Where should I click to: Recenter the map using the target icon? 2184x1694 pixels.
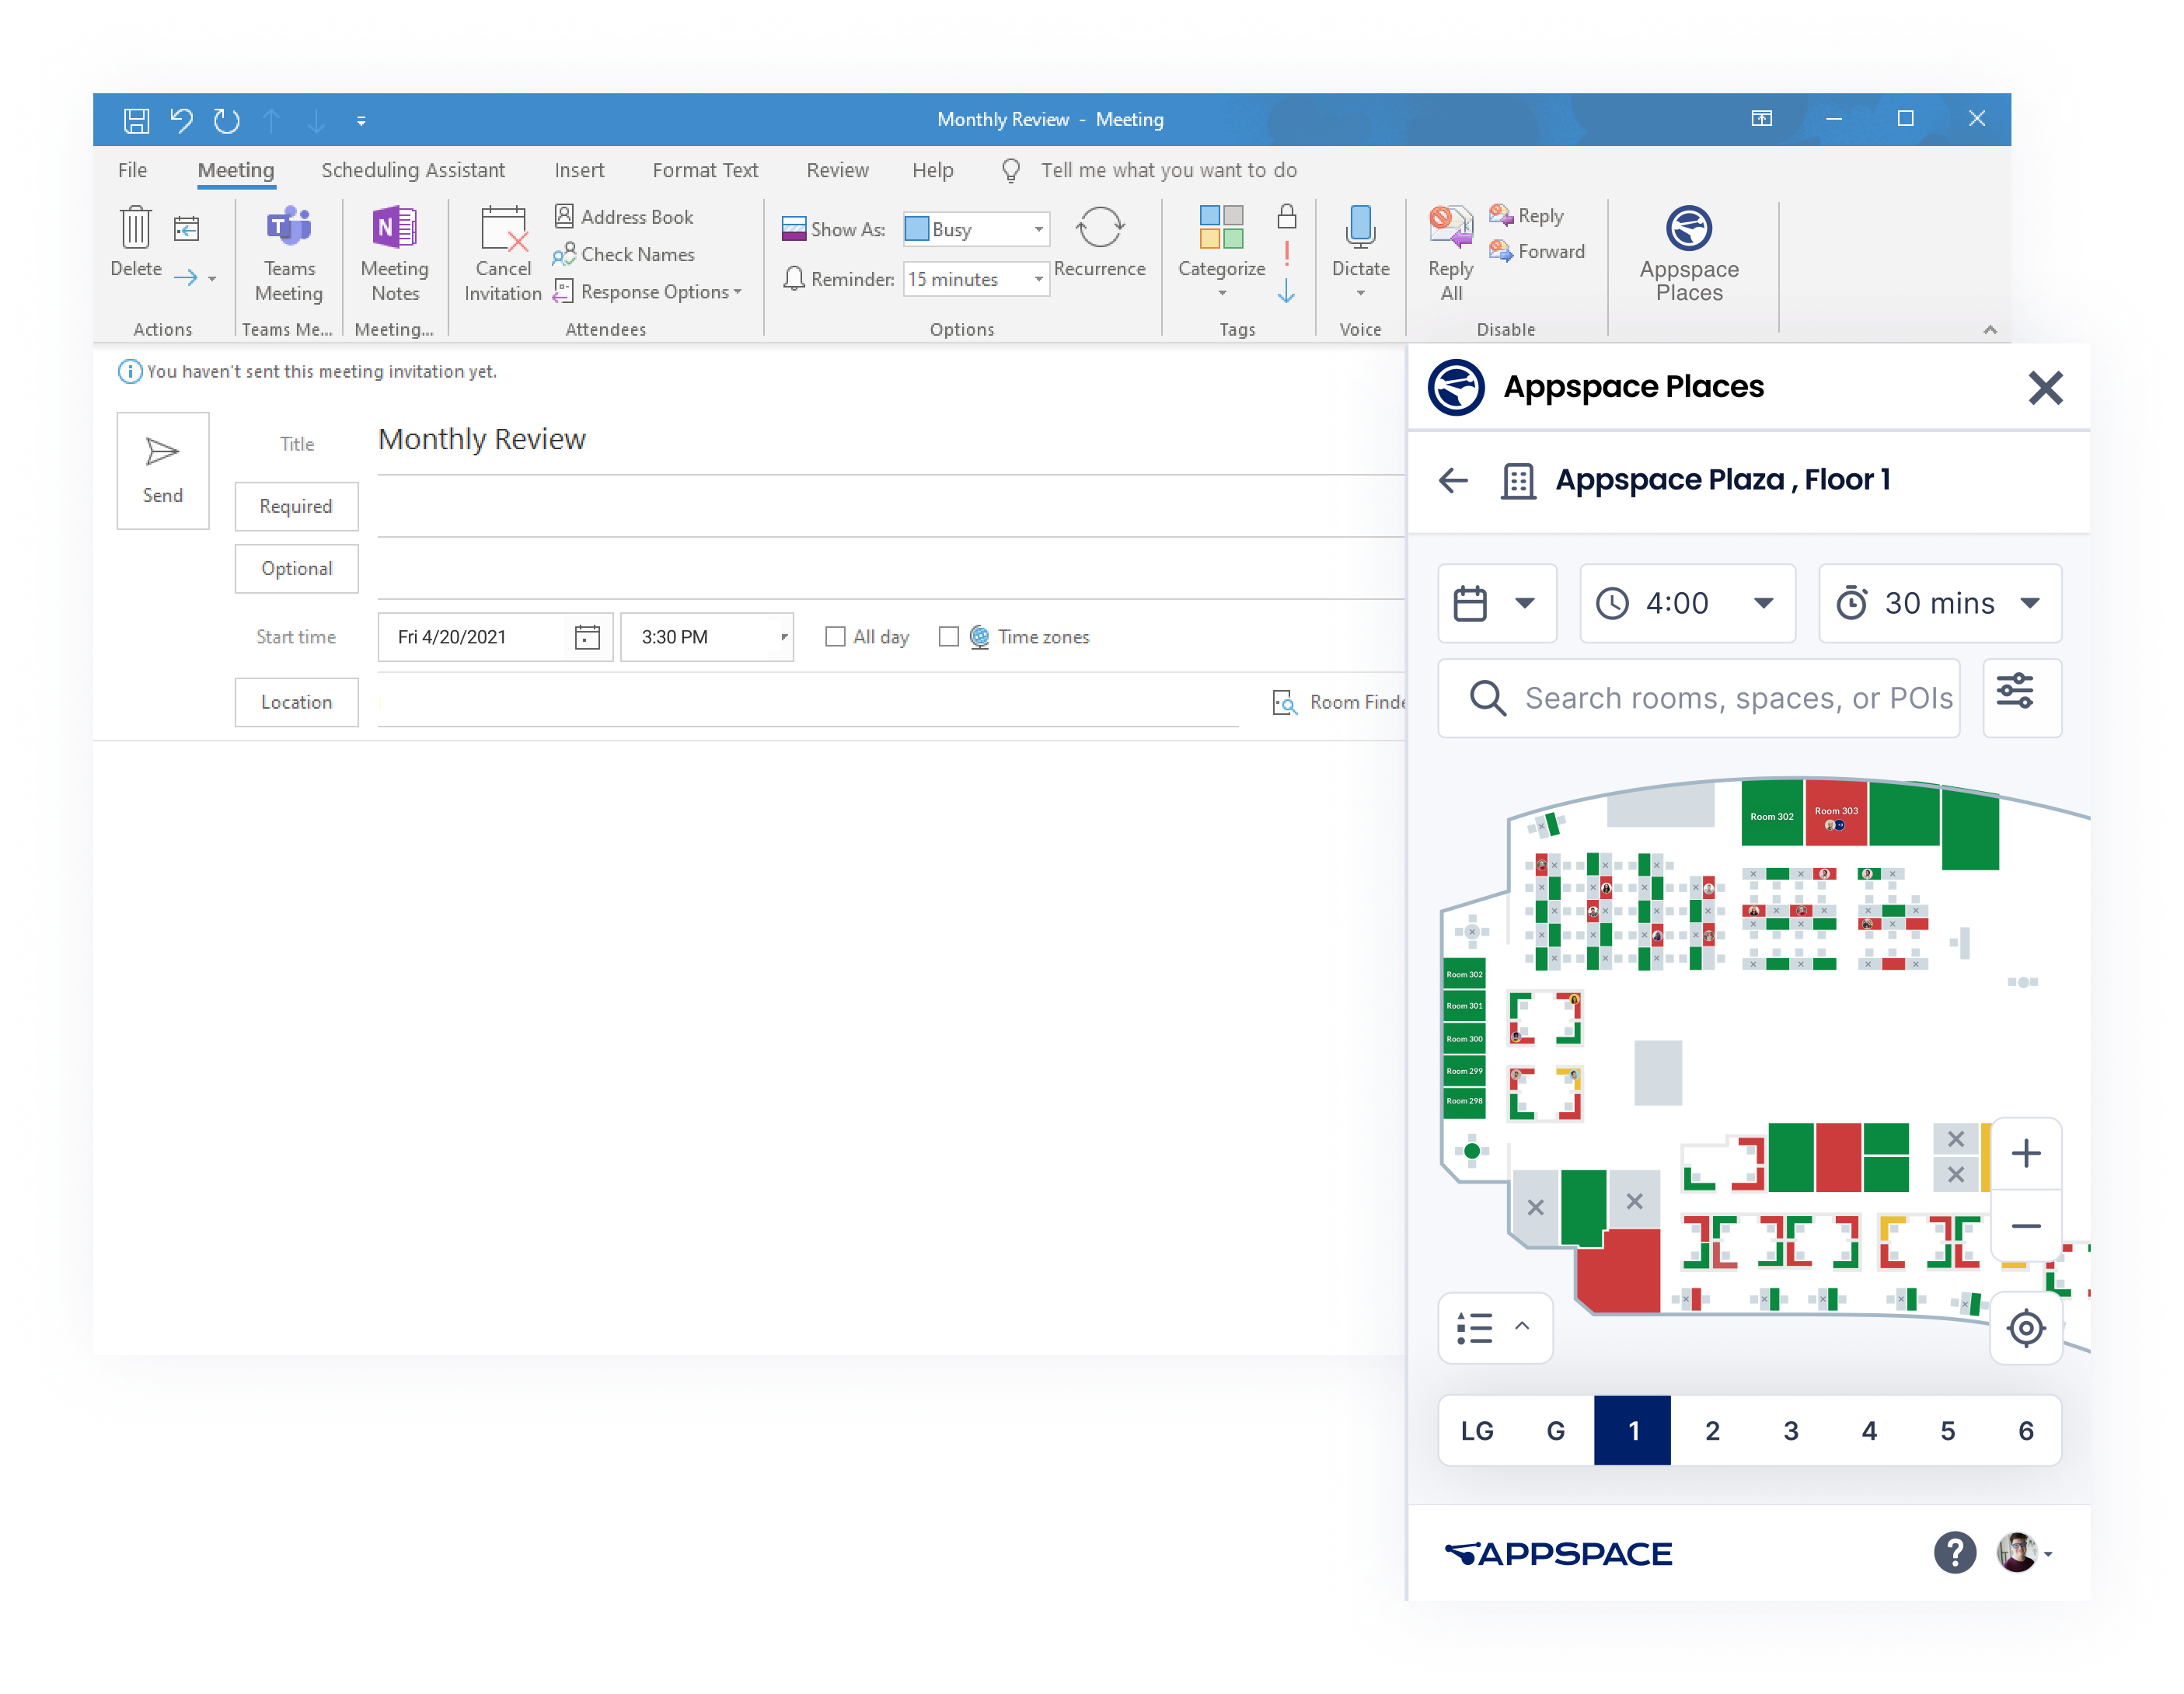coord(2026,1328)
